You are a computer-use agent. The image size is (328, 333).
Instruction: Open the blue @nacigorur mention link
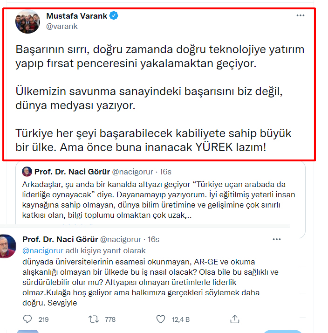pos(43,250)
